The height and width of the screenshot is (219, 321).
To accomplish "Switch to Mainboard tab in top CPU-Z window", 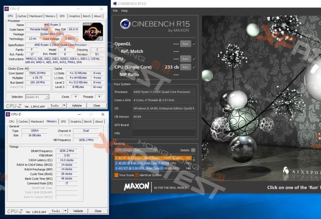I will pos(36,16).
